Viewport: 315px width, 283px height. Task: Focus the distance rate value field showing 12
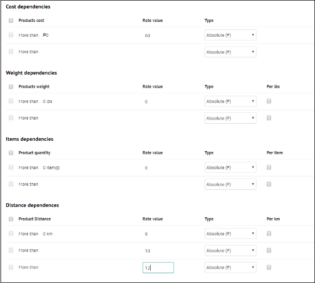click(x=159, y=267)
